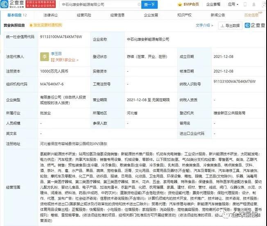
Task: Click the 企业套餐 link in header
Action: tap(213, 4)
